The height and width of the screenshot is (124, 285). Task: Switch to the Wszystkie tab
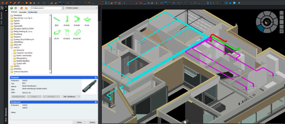(x=23, y=13)
